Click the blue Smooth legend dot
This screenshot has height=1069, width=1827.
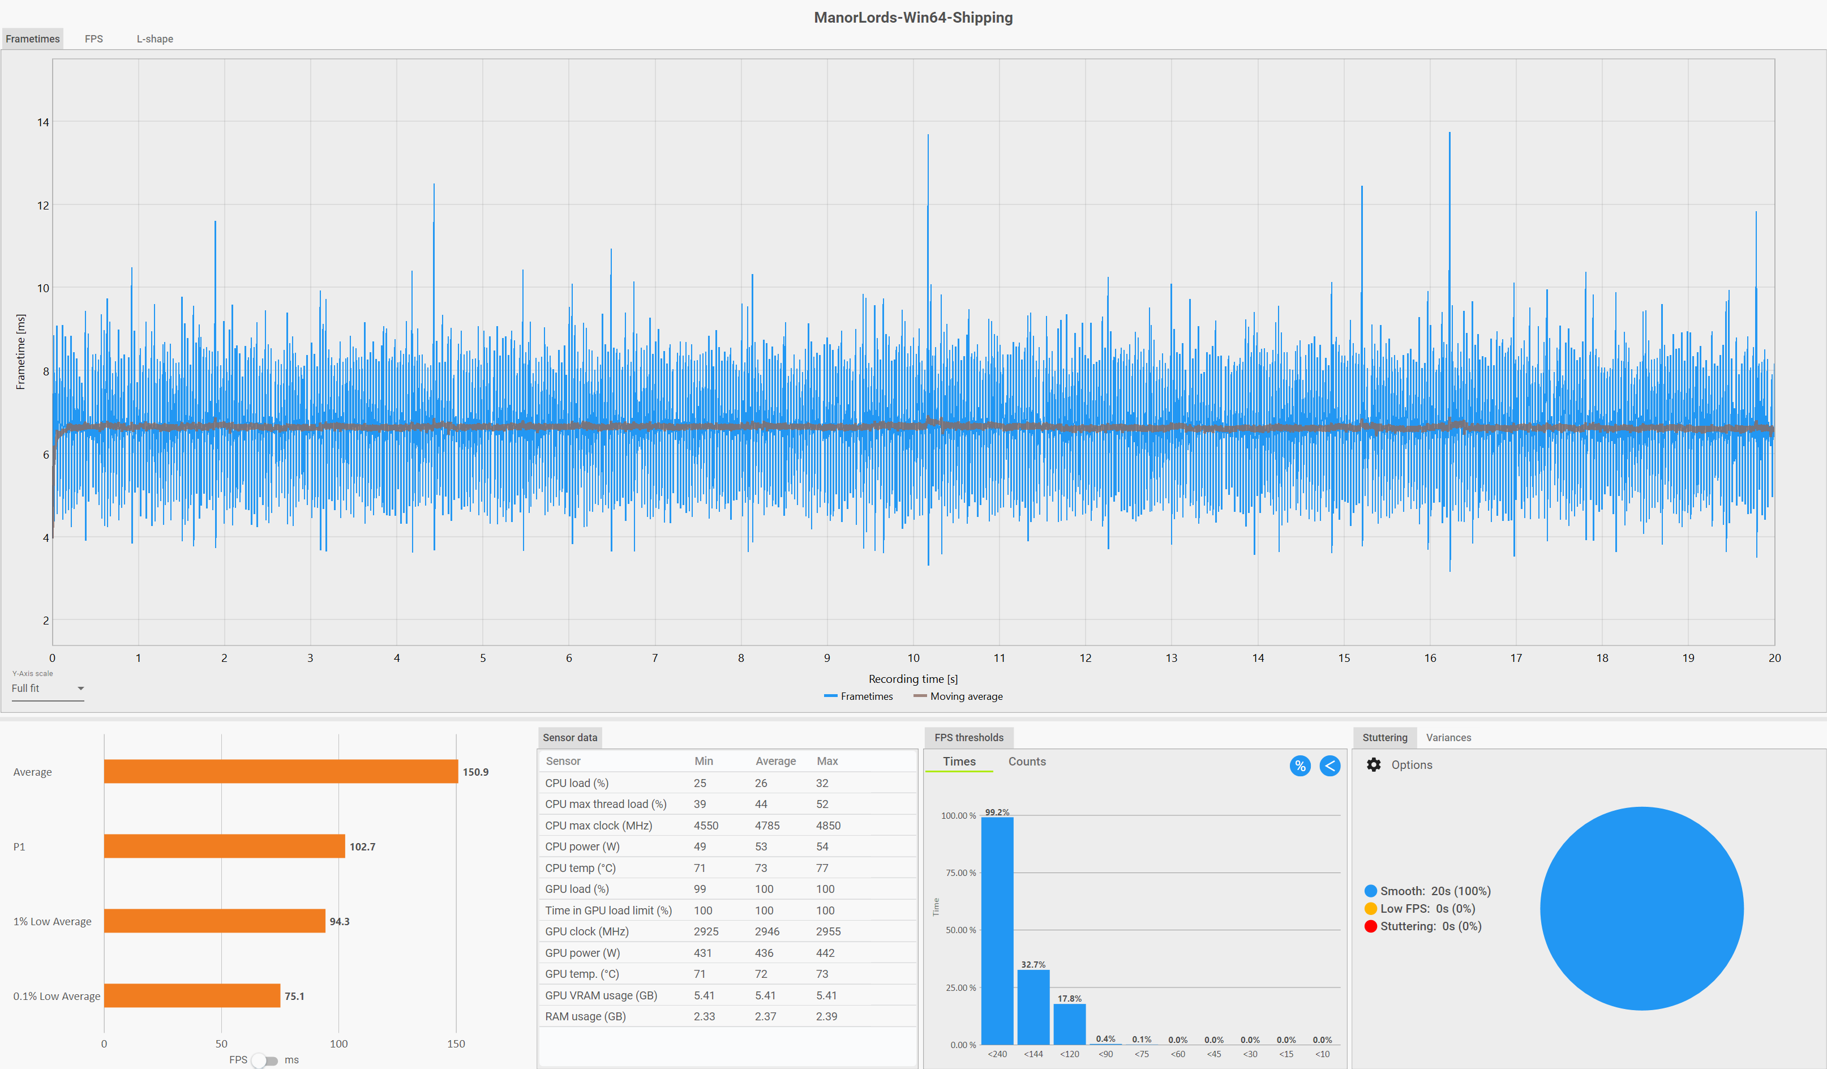pyautogui.click(x=1370, y=891)
